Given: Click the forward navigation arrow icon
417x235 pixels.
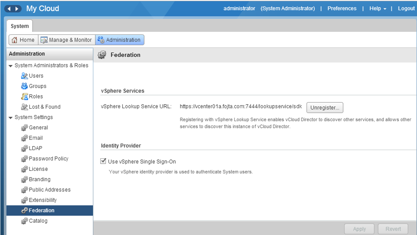Looking at the screenshot, I should pyautogui.click(x=17, y=9).
